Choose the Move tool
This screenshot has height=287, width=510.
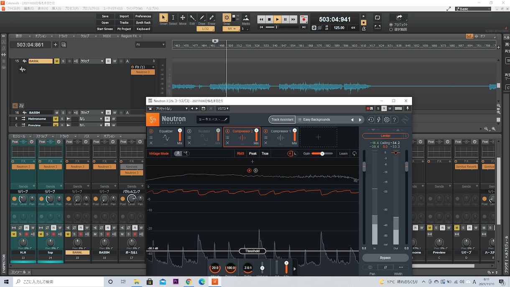pyautogui.click(x=183, y=18)
